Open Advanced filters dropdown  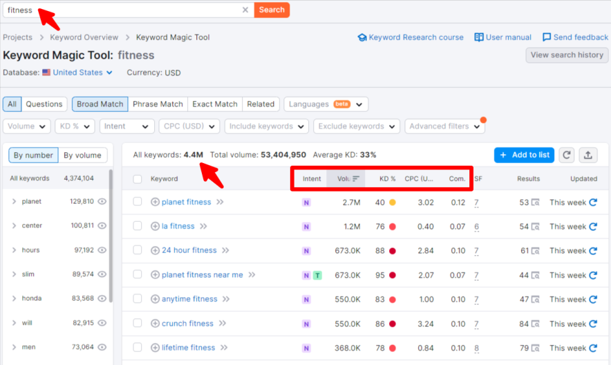point(444,127)
